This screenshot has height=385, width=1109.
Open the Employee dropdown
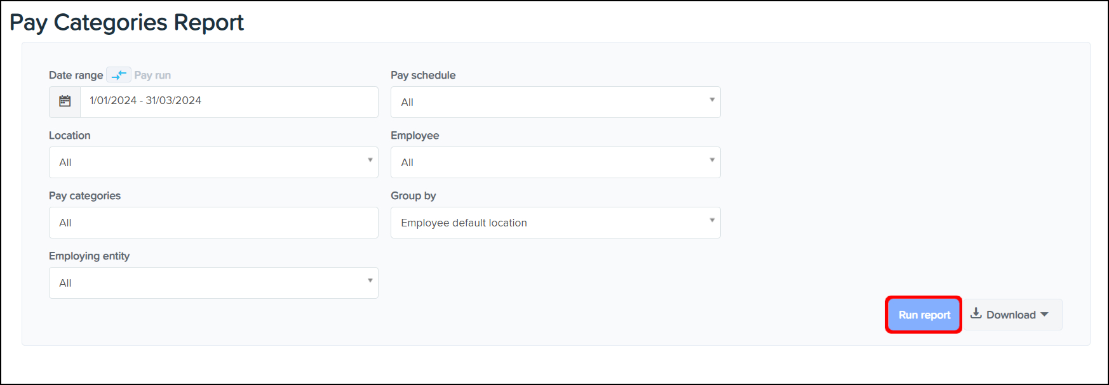coord(554,162)
